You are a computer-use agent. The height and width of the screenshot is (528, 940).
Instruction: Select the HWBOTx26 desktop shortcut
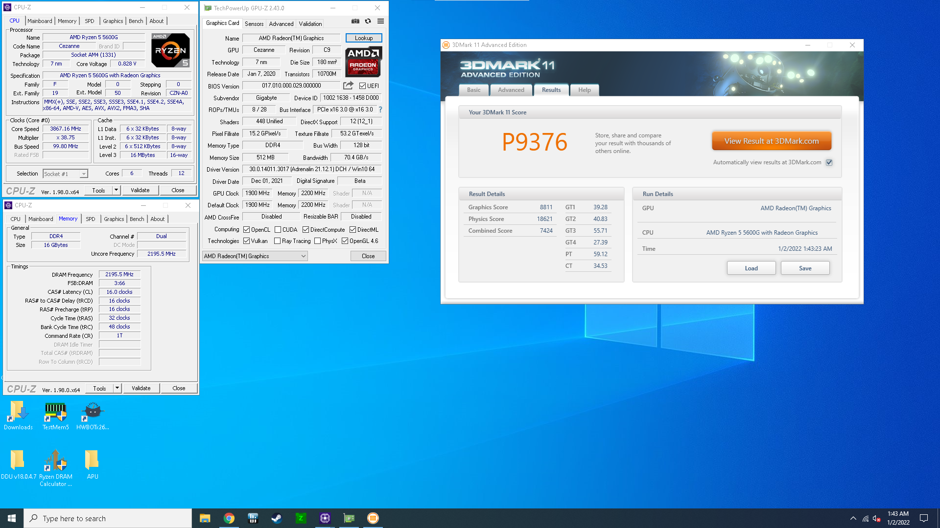[93, 415]
